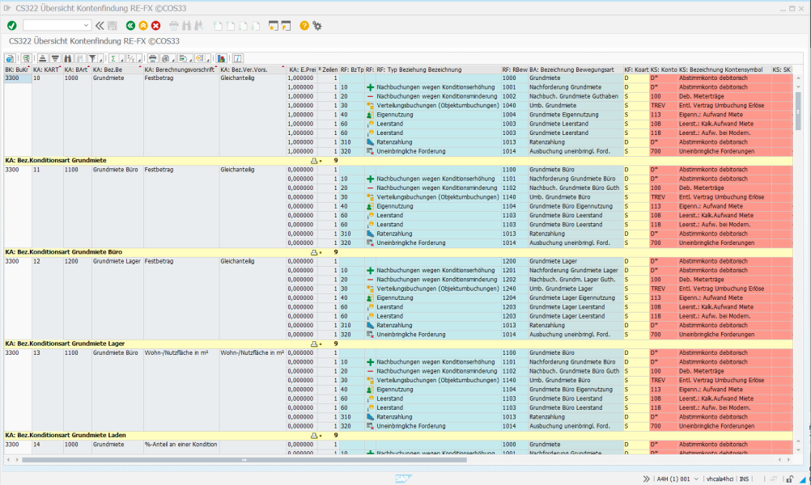Click the vertical scrollbar down arrow
The image size is (811, 485).
(798, 450)
